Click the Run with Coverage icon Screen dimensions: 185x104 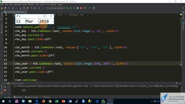coord(74,8)
